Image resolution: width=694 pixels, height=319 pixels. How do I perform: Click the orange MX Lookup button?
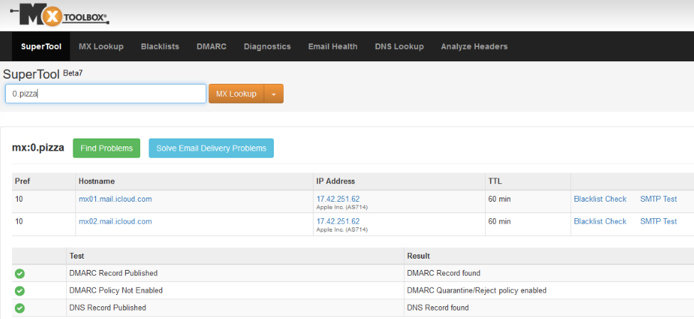(x=236, y=94)
